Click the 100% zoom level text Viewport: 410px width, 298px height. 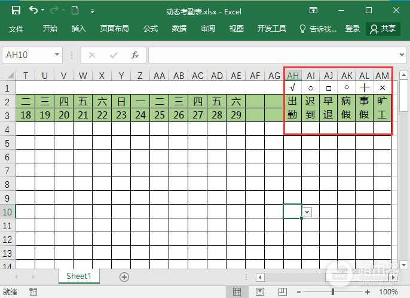point(388,291)
